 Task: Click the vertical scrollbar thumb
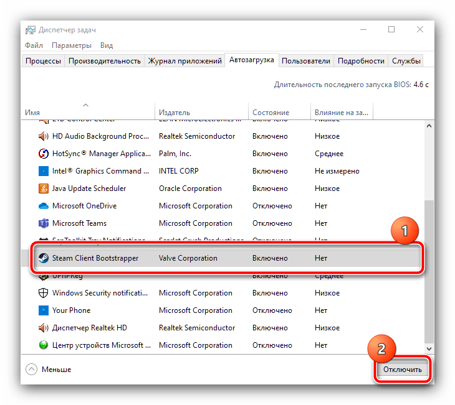429,271
